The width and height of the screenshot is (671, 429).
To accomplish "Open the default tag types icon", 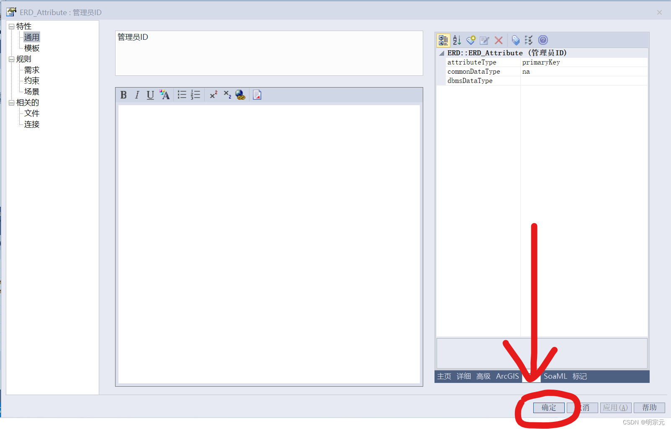I will (516, 40).
